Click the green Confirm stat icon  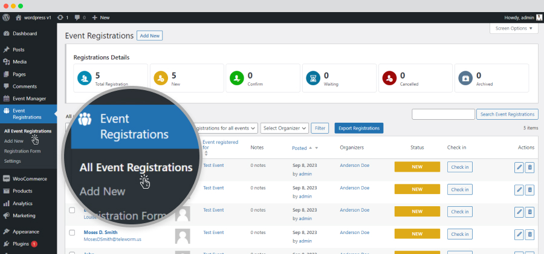click(236, 78)
